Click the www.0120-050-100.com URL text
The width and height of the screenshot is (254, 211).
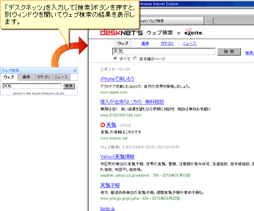[x=121, y=115]
